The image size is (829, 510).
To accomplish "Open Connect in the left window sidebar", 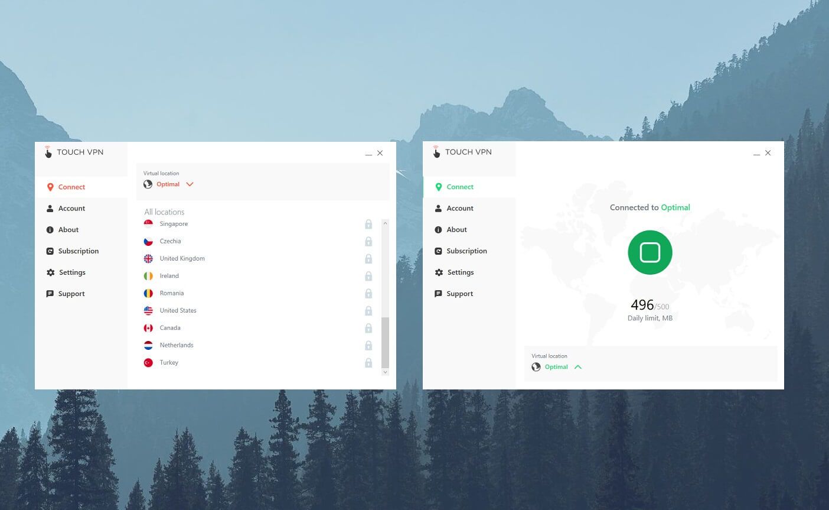I will click(81, 187).
